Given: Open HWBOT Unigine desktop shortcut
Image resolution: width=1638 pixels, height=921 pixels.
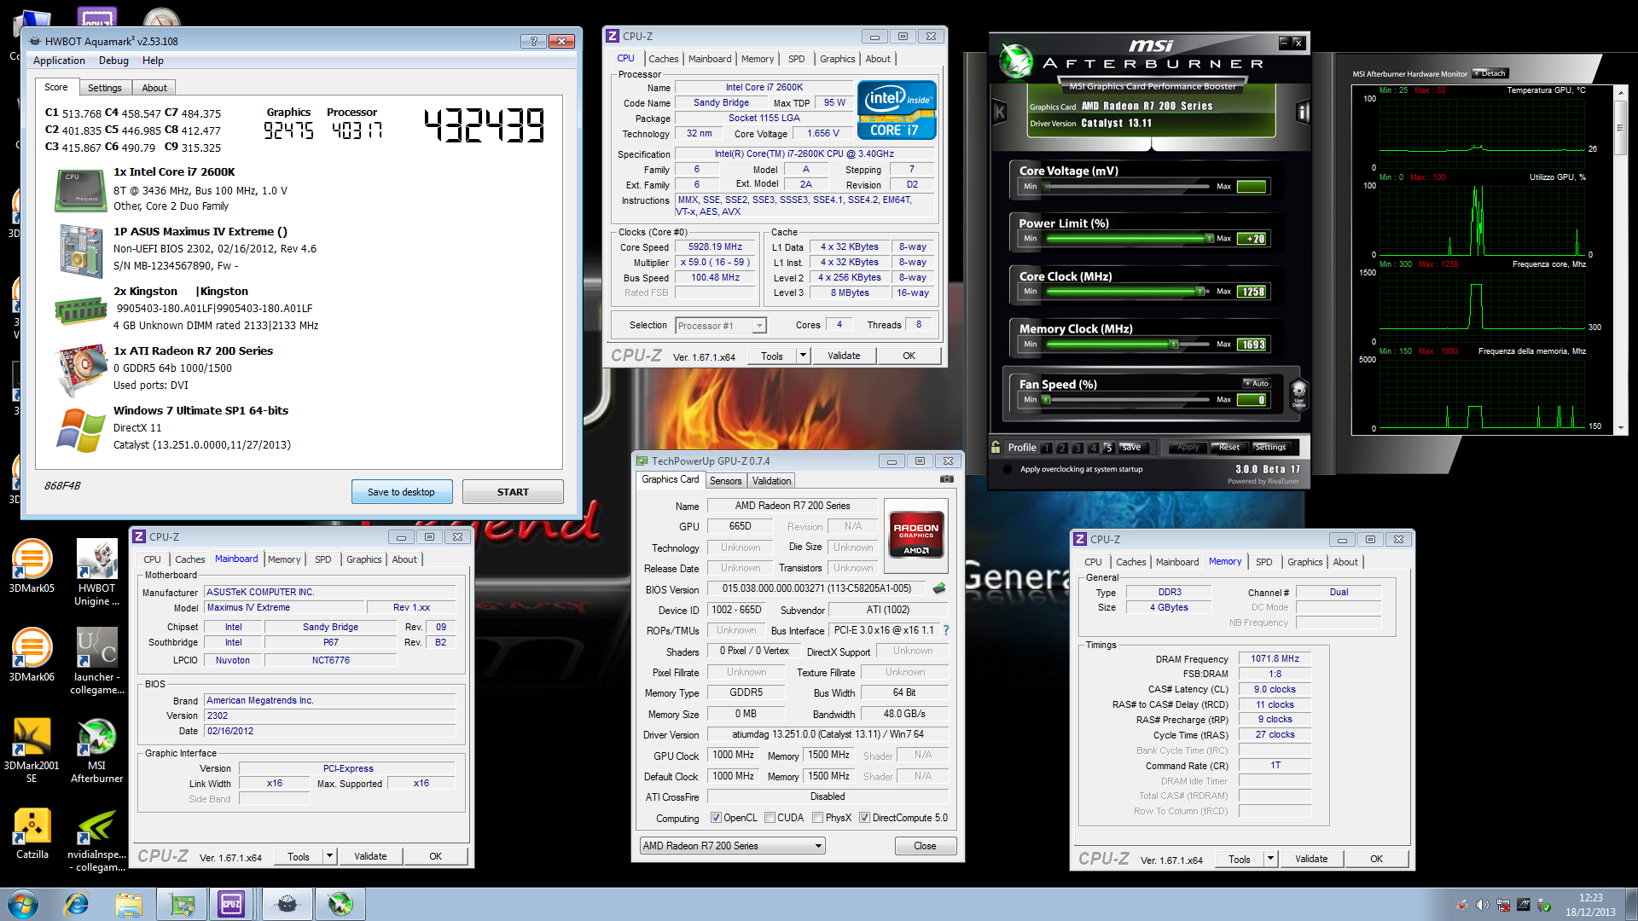Looking at the screenshot, I should click(97, 573).
